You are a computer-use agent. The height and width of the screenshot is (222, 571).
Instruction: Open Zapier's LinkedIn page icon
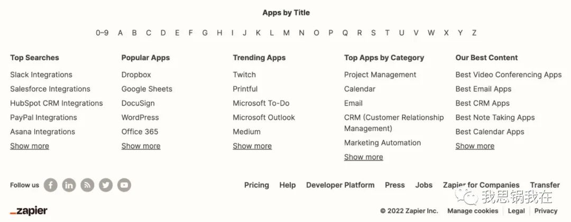pyautogui.click(x=69, y=185)
